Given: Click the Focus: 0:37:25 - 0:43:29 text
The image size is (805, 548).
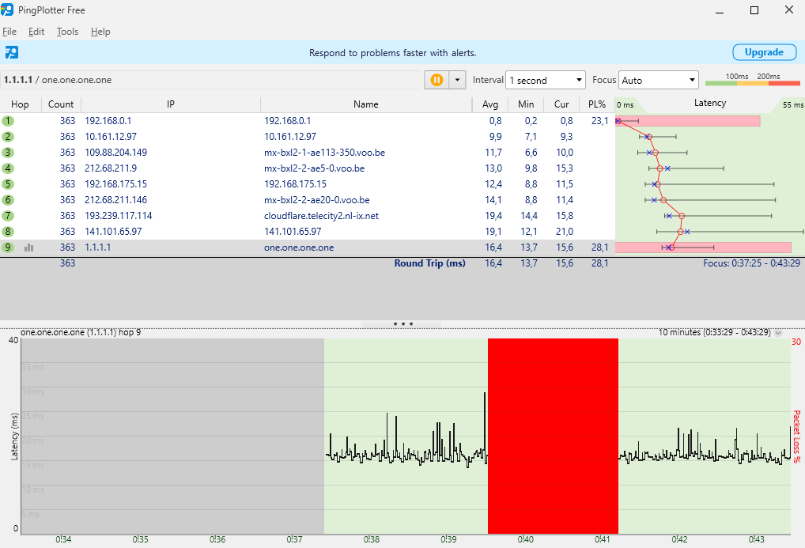Looking at the screenshot, I should (751, 263).
